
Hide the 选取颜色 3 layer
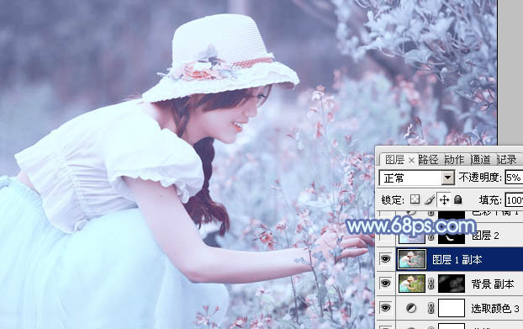pyautogui.click(x=385, y=308)
